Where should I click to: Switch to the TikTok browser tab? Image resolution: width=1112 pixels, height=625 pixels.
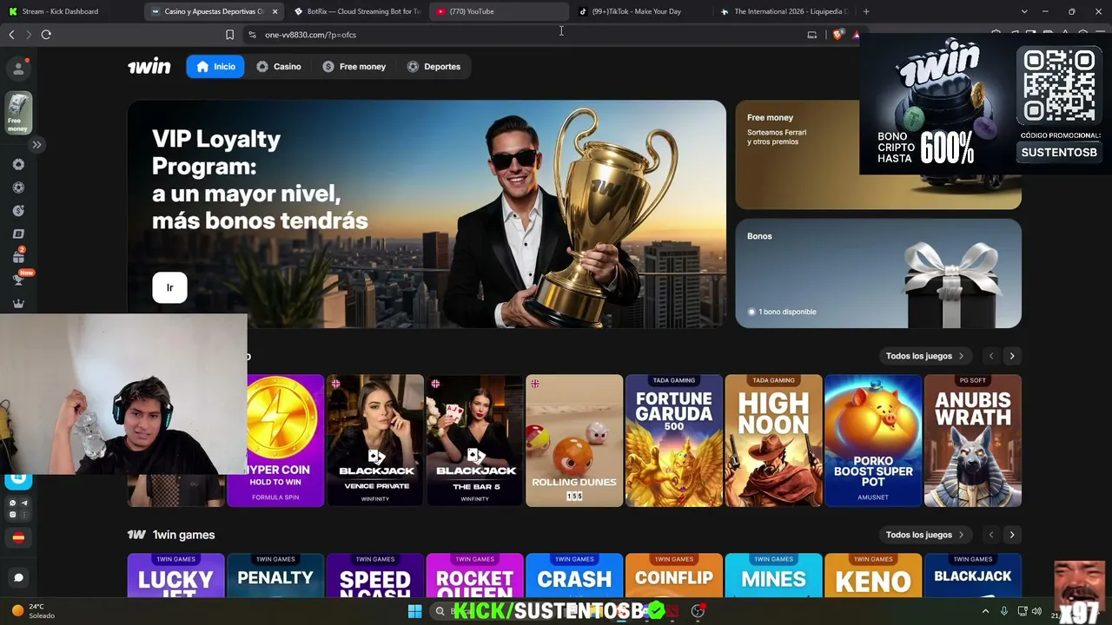641,11
